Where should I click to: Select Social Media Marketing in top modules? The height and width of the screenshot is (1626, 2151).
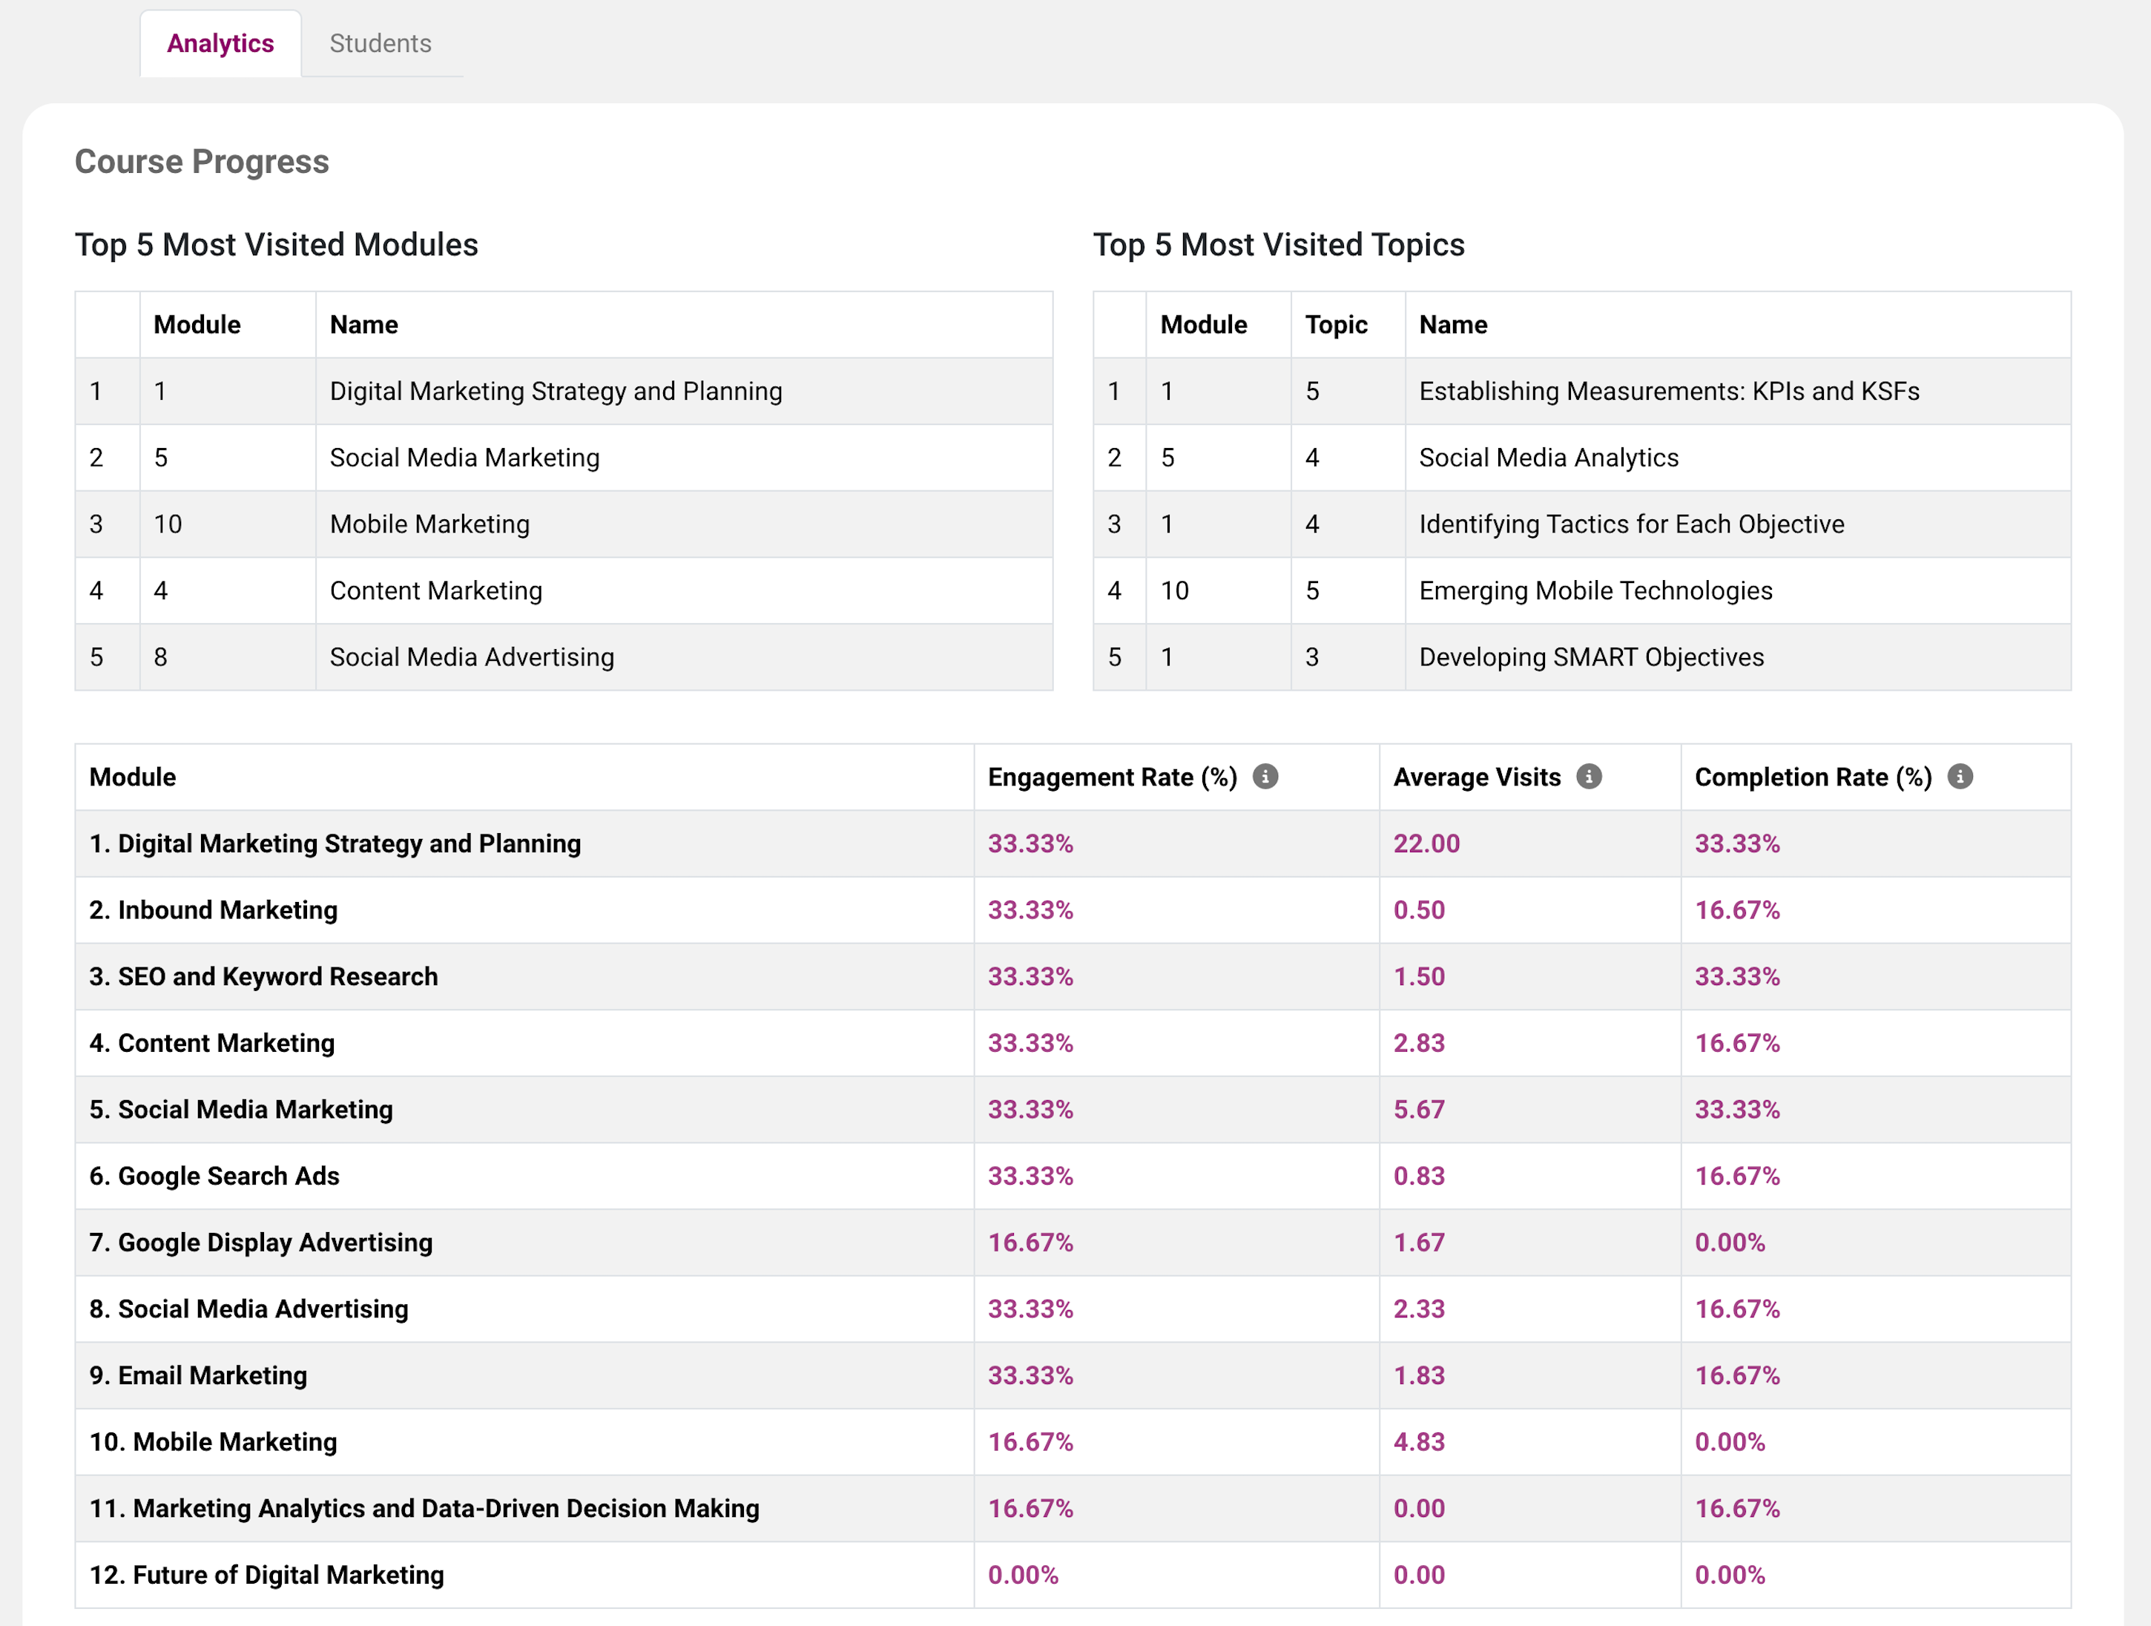point(464,458)
